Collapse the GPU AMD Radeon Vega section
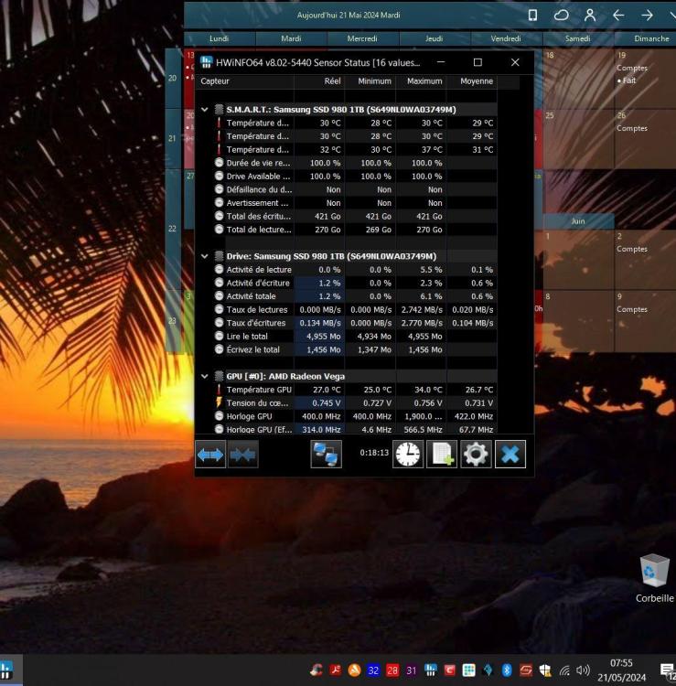 click(x=205, y=376)
